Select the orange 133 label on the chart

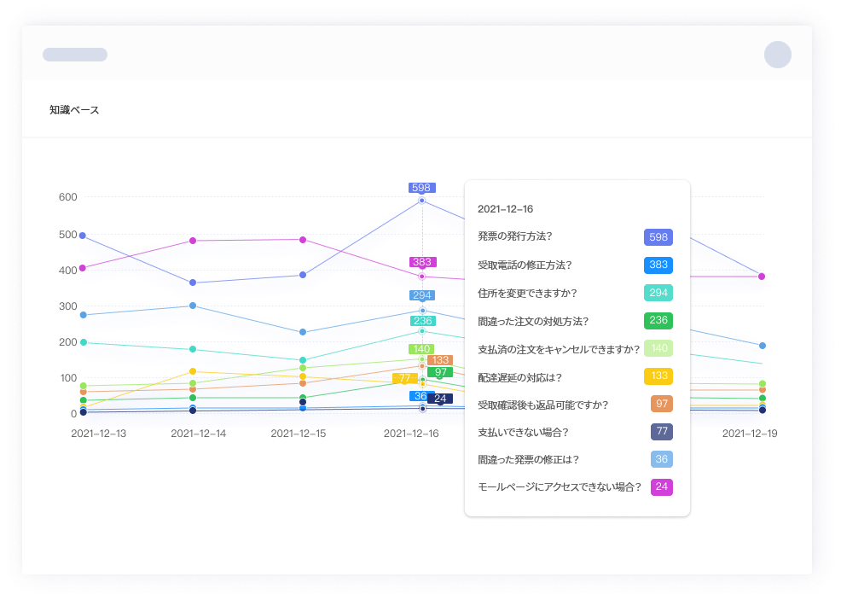point(440,360)
